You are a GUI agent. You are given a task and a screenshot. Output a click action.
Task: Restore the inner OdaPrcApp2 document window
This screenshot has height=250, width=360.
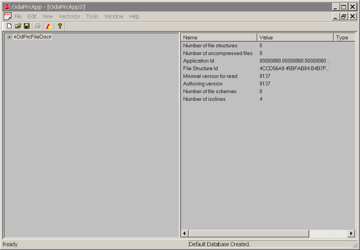tap(344, 17)
